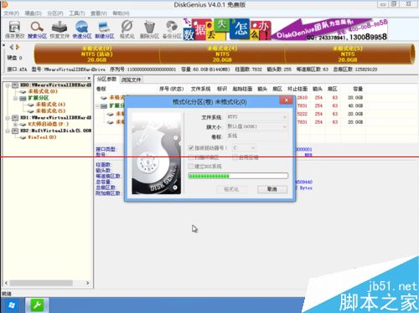
Task: Click the HD0 VMware disk icon in tree
Action: (x=15, y=85)
